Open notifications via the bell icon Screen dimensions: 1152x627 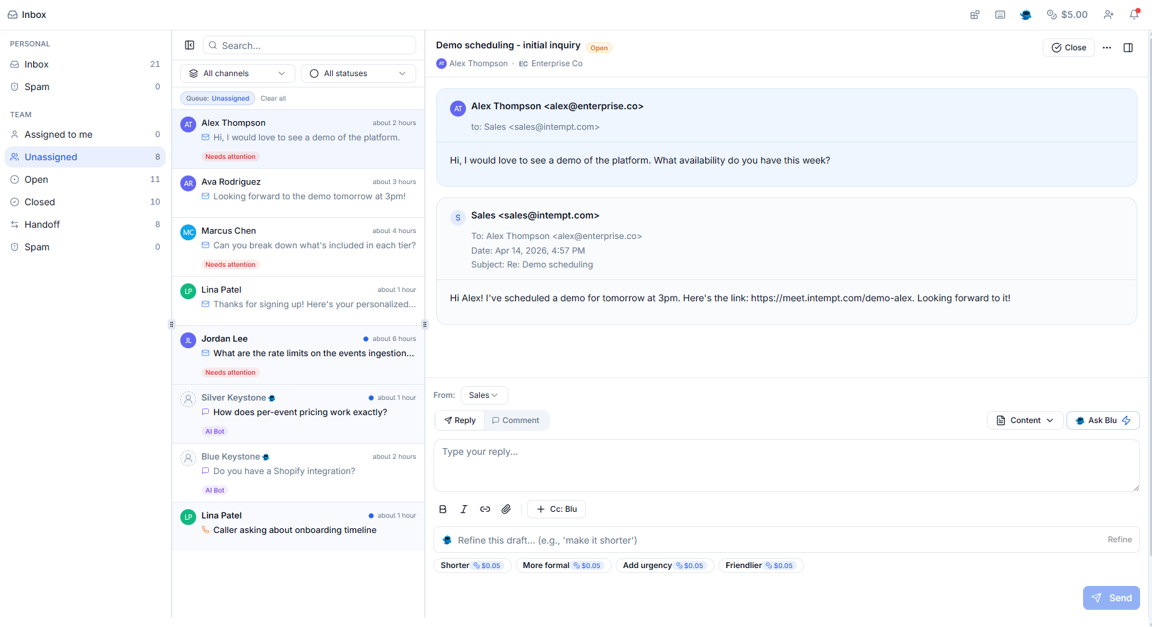click(x=1133, y=14)
